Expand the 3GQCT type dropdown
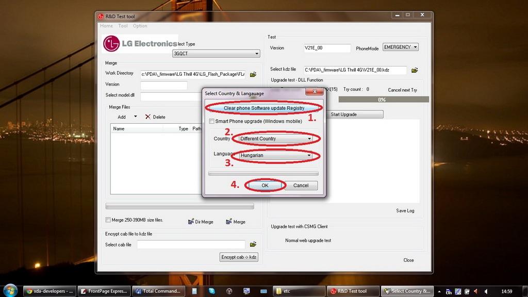The width and height of the screenshot is (528, 297). [x=216, y=54]
